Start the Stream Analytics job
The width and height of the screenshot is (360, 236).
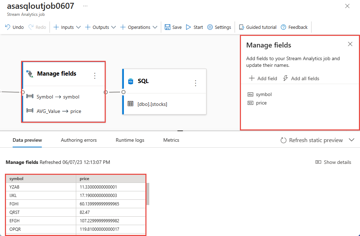194,27
